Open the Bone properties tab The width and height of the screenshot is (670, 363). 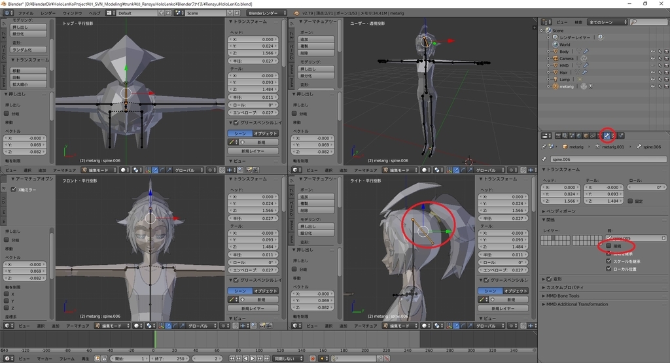[607, 136]
